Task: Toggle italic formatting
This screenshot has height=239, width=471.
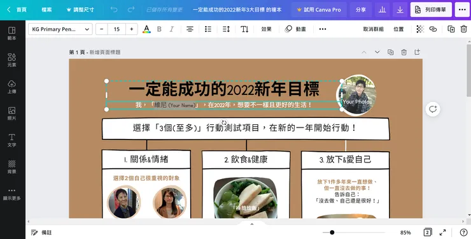Action: (x=171, y=29)
